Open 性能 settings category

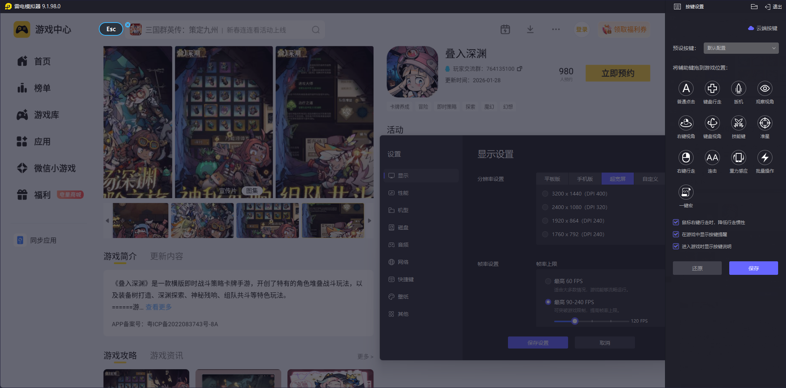(421, 193)
